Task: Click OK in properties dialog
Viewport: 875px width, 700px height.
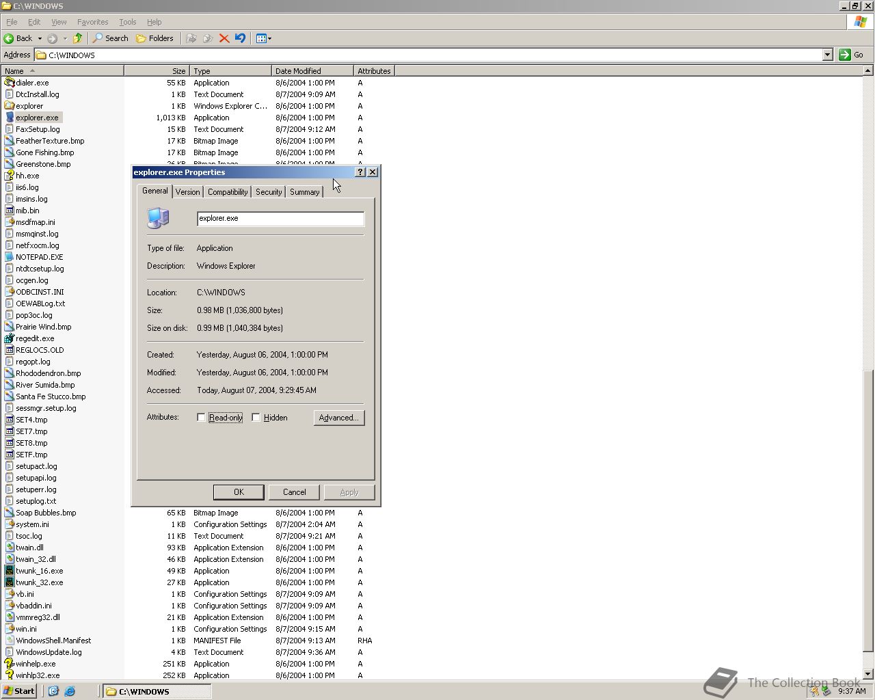Action: click(239, 492)
